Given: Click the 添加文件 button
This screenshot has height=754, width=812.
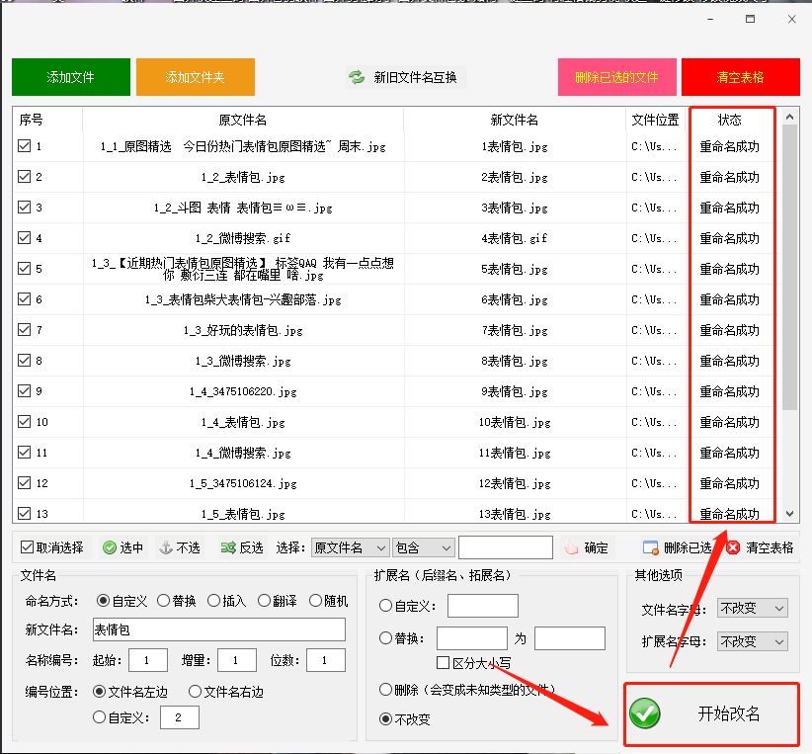Looking at the screenshot, I should [x=70, y=76].
